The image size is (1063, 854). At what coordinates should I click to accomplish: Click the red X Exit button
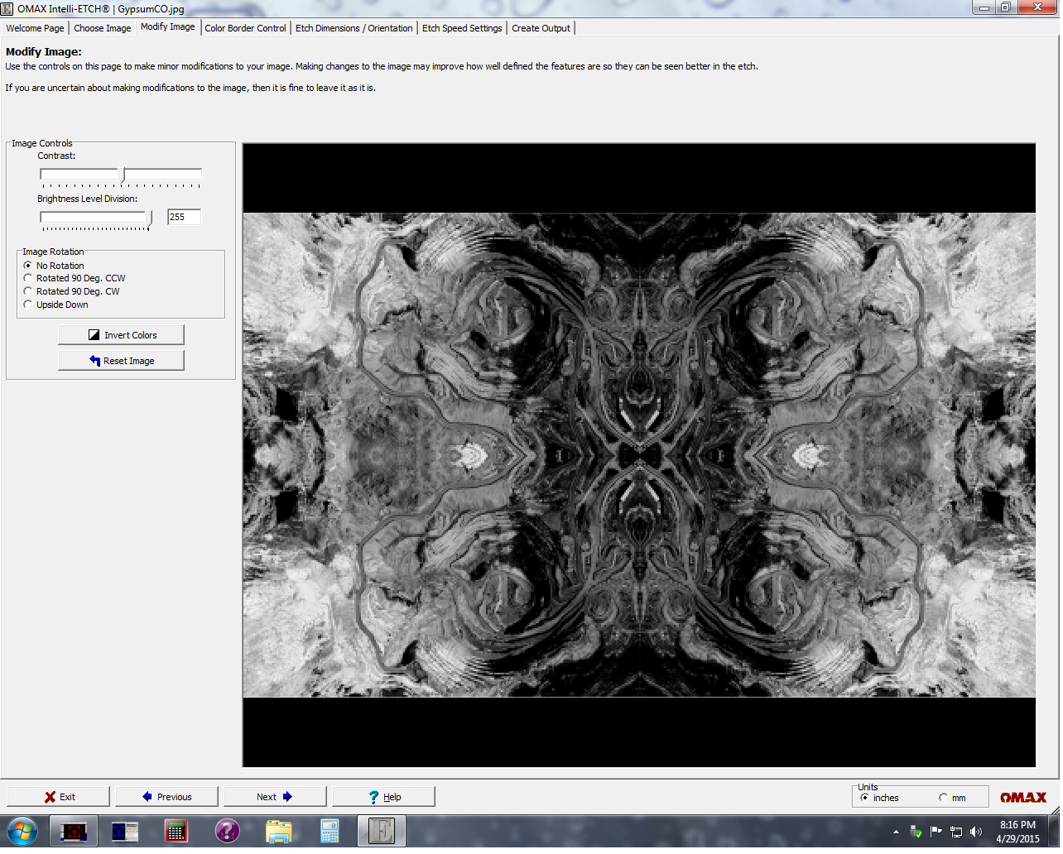coord(59,797)
